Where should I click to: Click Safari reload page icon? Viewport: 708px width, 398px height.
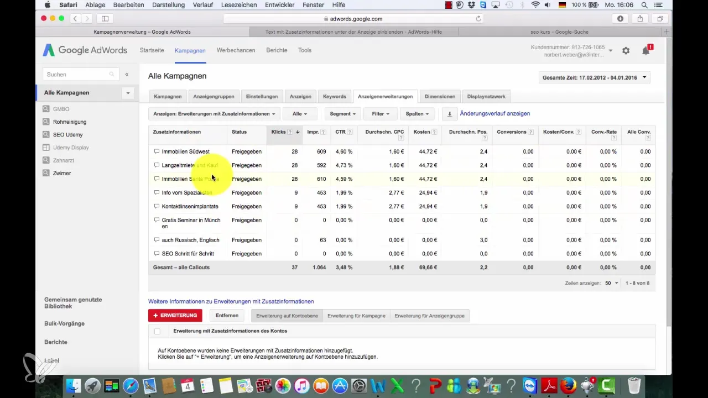pos(478,18)
